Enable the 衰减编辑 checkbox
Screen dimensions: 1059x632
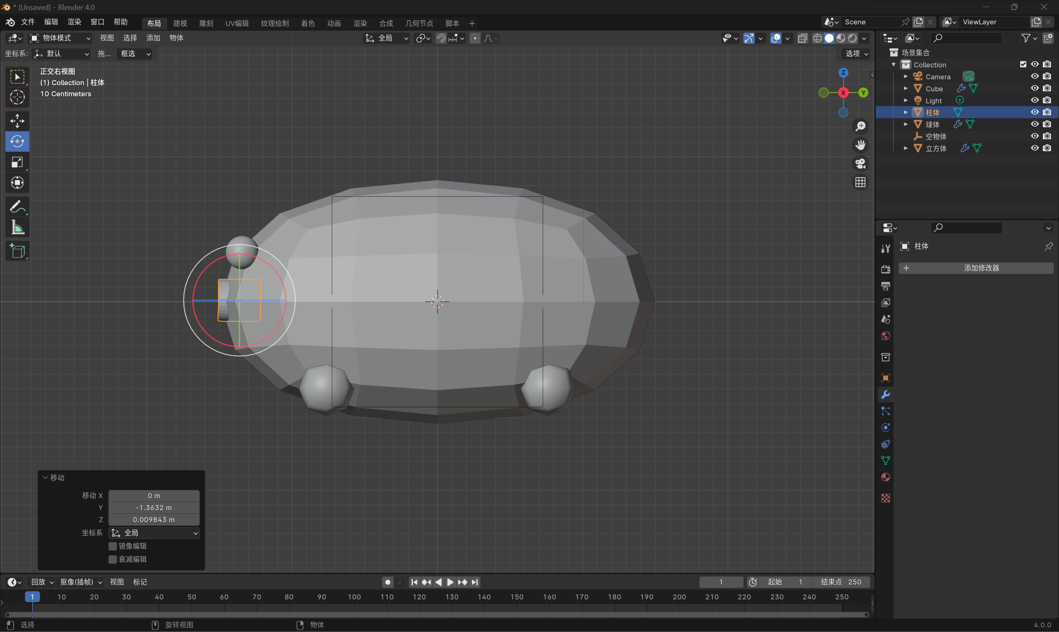pos(113,559)
